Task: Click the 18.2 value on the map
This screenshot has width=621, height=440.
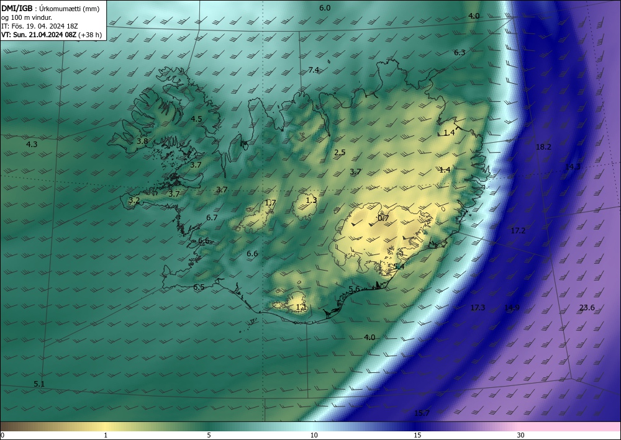Action: 543,147
